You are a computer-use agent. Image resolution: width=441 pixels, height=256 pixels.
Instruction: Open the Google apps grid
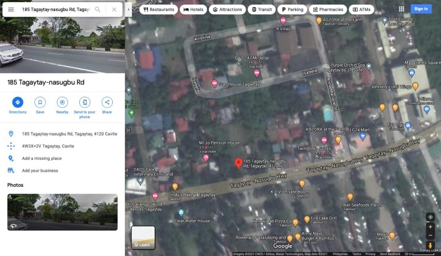[x=401, y=9]
